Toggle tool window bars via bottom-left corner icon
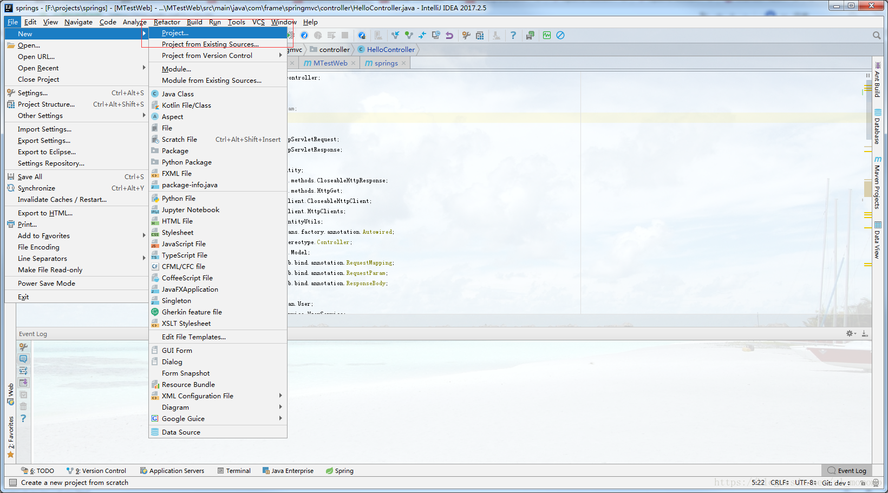This screenshot has height=493, width=888. (x=13, y=482)
